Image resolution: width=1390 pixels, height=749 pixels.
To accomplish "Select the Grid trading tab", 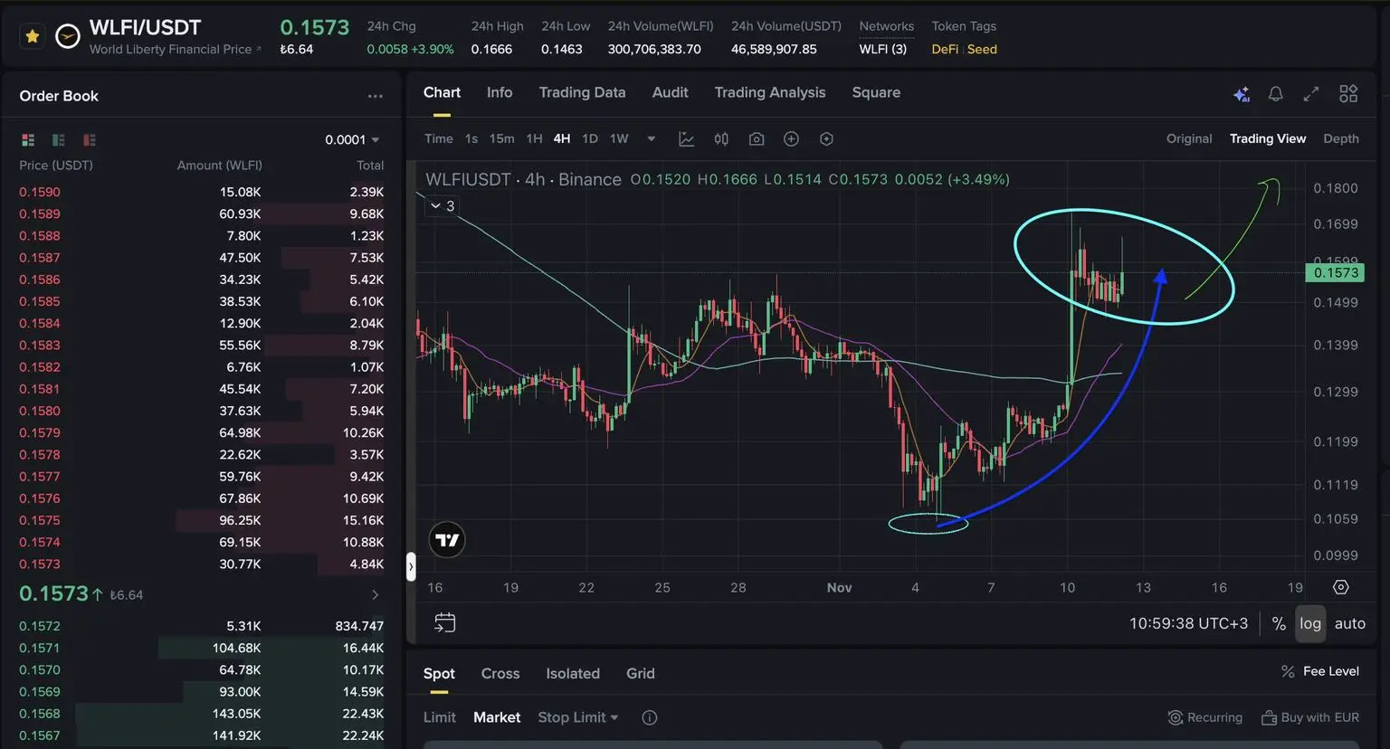I will [641, 673].
